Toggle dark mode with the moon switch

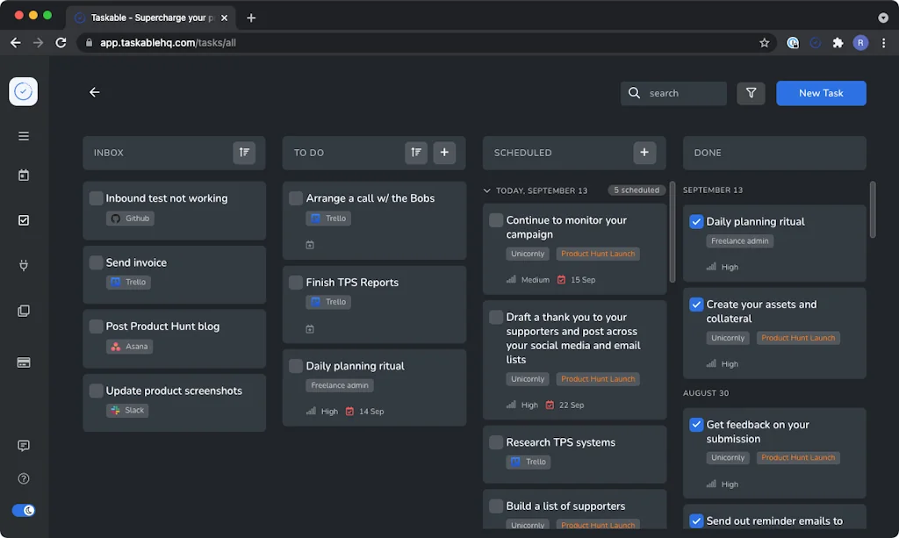pyautogui.click(x=23, y=510)
